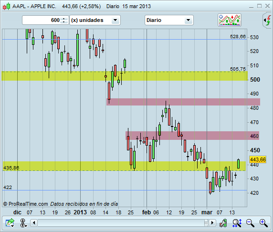Open the Diario timeframe dropdown
Screen dimensions: 273x232
pos(169,20)
